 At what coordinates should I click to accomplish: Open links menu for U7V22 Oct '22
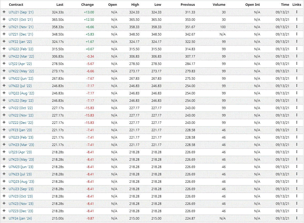(297, 108)
